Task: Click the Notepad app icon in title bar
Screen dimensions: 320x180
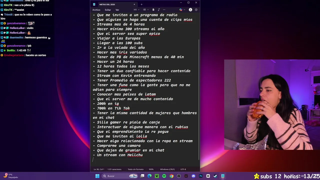Action: point(94,4)
